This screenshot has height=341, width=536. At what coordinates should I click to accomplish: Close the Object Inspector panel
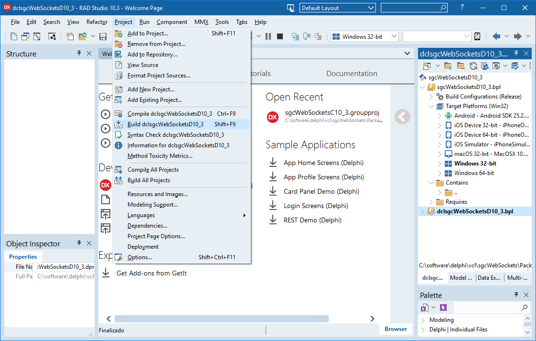[x=89, y=243]
